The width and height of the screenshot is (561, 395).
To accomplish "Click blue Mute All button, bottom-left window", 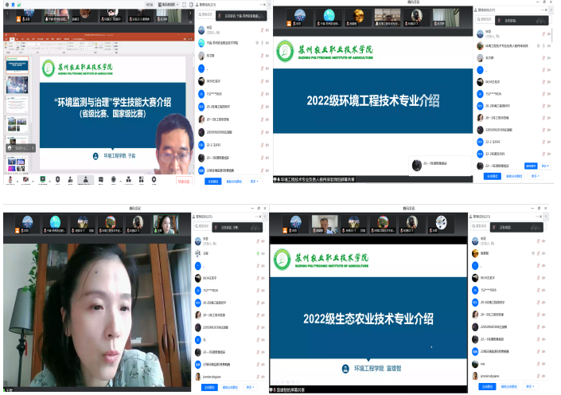I will [209, 387].
